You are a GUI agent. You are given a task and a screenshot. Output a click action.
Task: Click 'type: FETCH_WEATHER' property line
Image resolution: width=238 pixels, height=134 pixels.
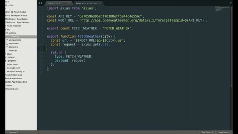(74, 57)
